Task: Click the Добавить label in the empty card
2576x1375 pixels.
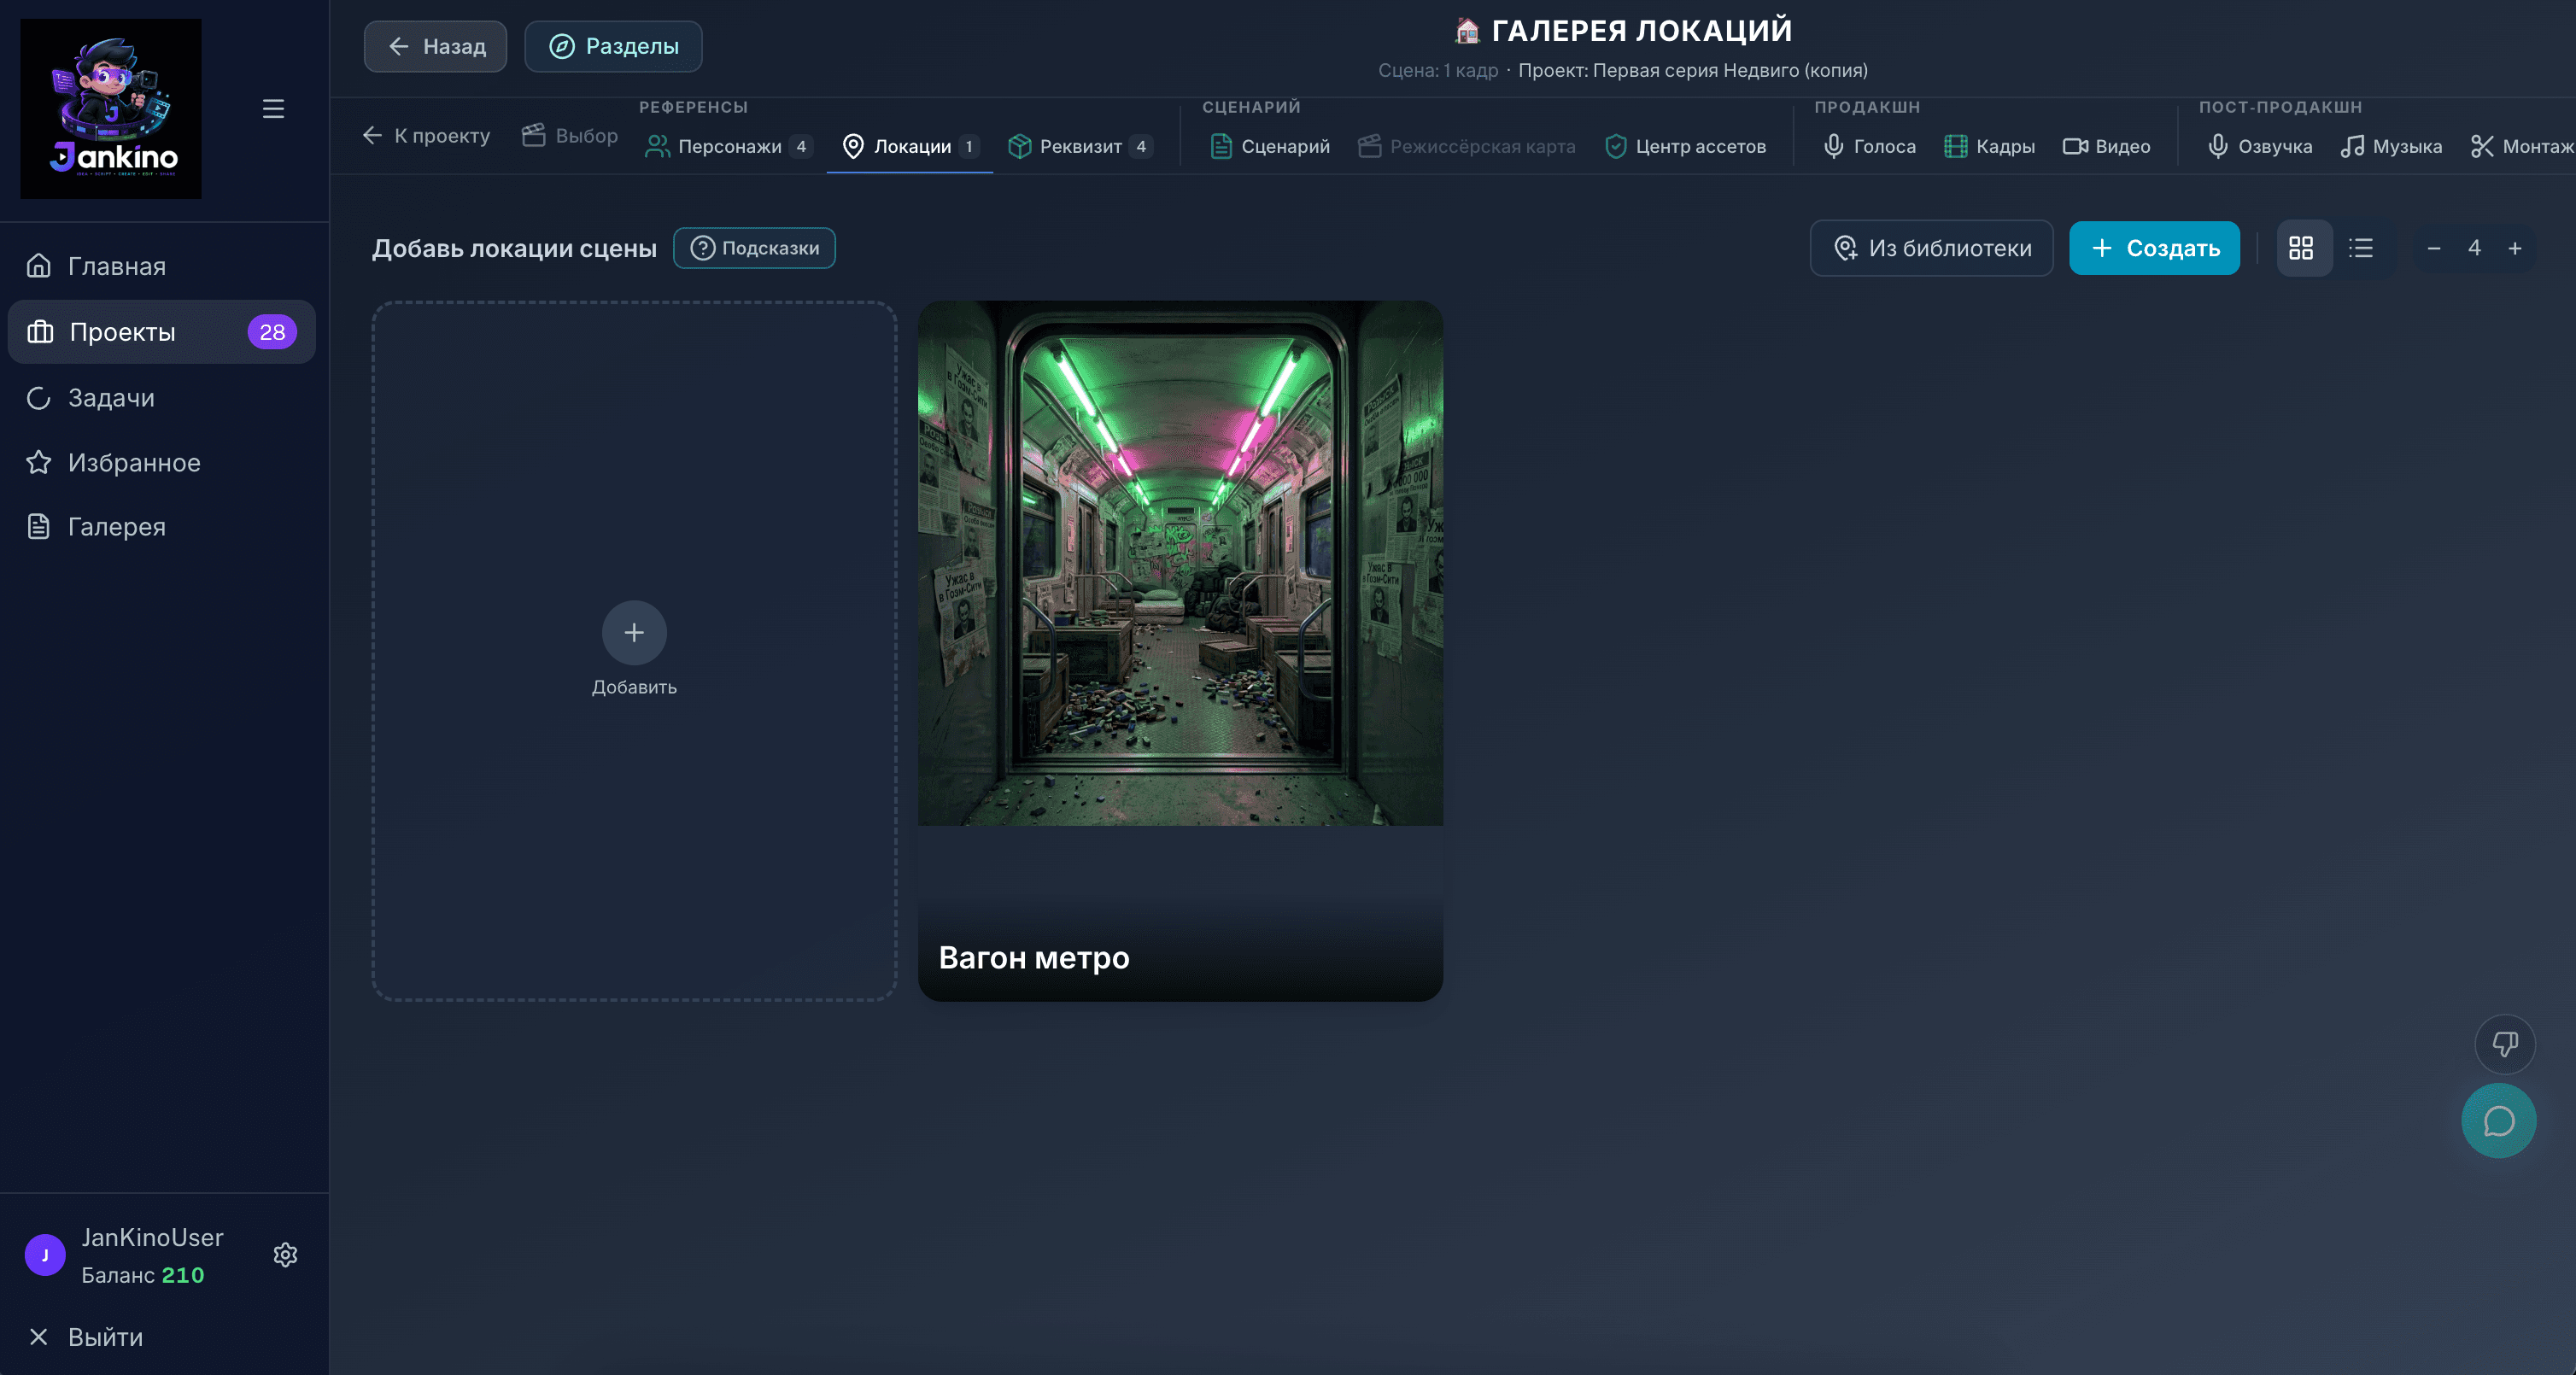Action: point(634,687)
